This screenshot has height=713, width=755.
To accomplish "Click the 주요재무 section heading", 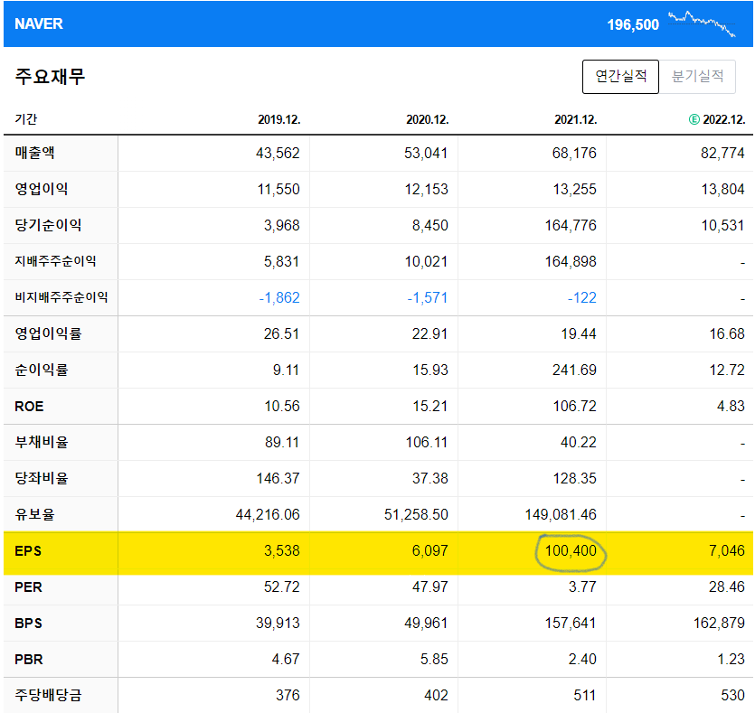I will tap(50, 77).
